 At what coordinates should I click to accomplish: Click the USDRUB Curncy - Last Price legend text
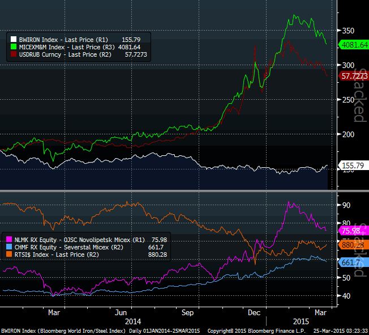click(62, 54)
